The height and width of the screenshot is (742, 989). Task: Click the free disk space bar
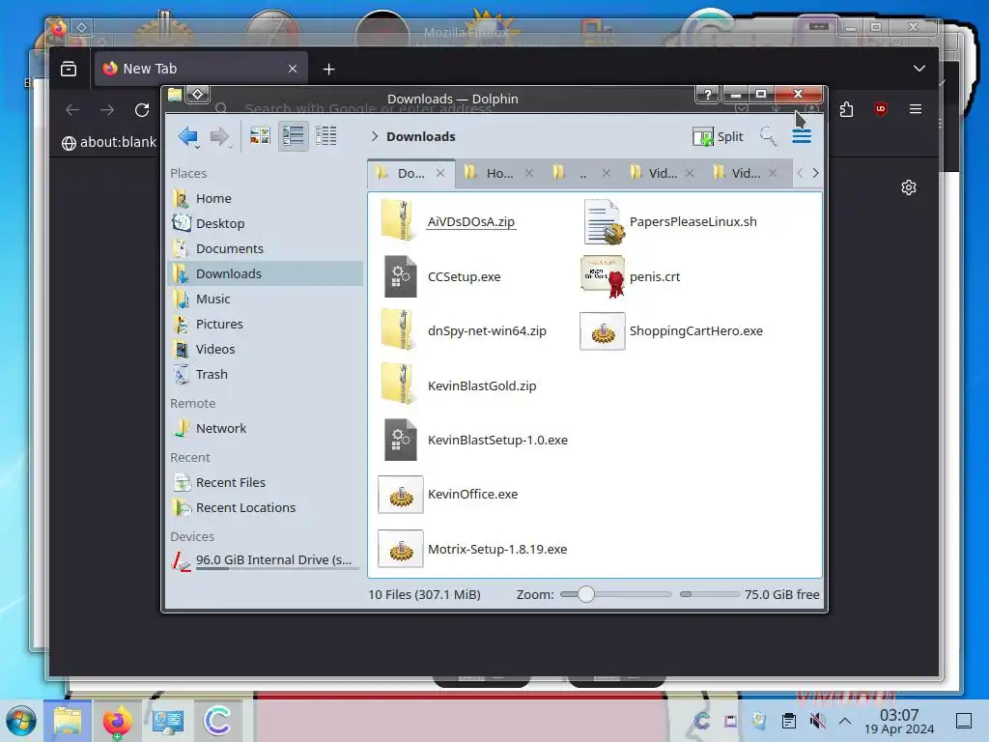pos(710,594)
